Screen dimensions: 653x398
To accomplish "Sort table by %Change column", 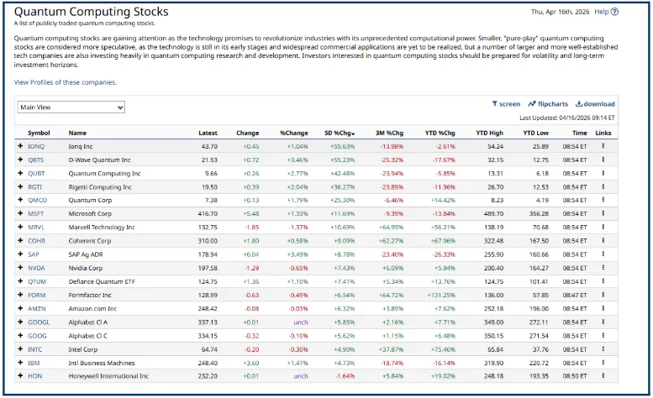I will tap(293, 133).
